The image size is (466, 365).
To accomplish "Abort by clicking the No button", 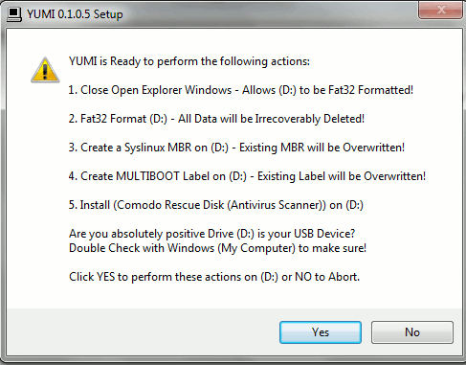I will (412, 332).
